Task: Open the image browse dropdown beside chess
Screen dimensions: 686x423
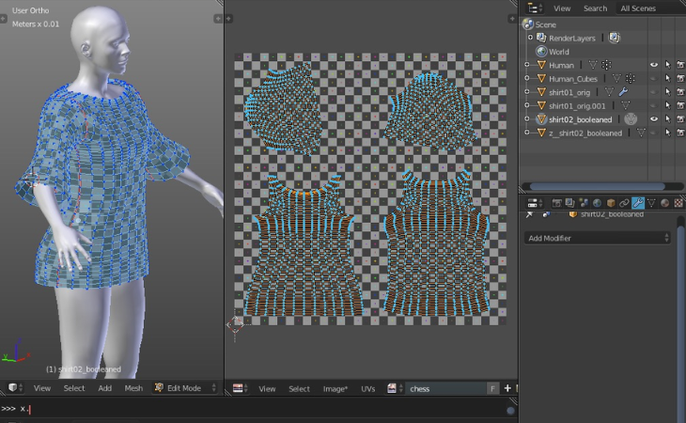Action: coord(395,388)
